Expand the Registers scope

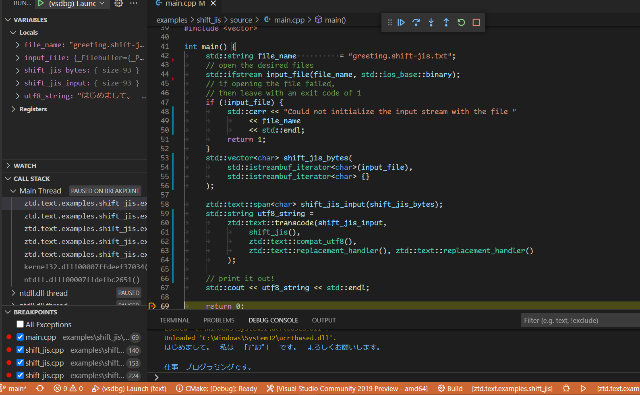coord(13,109)
